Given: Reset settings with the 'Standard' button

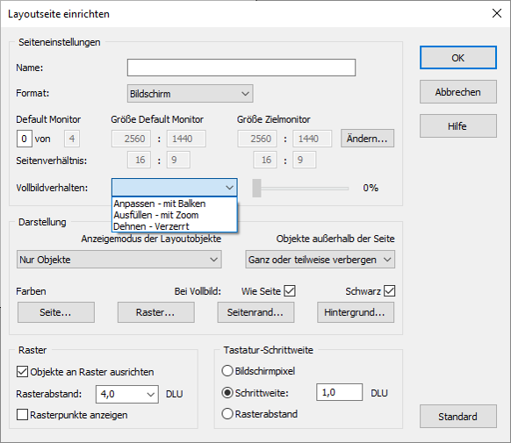Looking at the screenshot, I should [457, 417].
